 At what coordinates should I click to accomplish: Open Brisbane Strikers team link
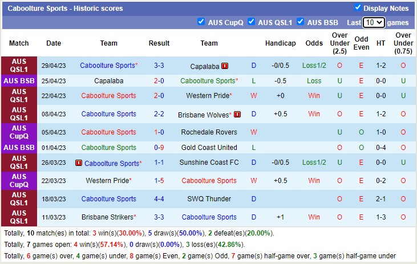[107, 217]
